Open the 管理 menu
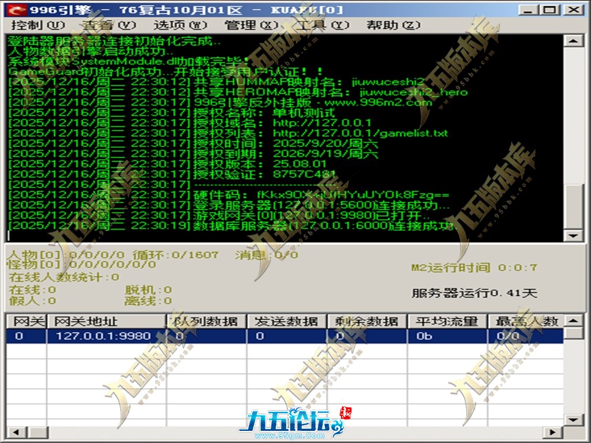Screen dimensions: 591x443 [251, 25]
